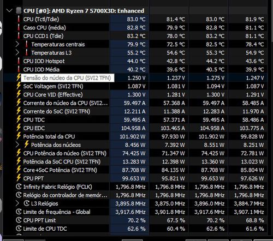
Task: Select the CPU Core VID (Effective) label
Action: [53, 94]
